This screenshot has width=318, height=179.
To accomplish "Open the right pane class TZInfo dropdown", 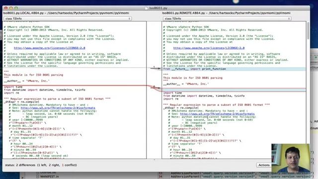I will point(227,18).
